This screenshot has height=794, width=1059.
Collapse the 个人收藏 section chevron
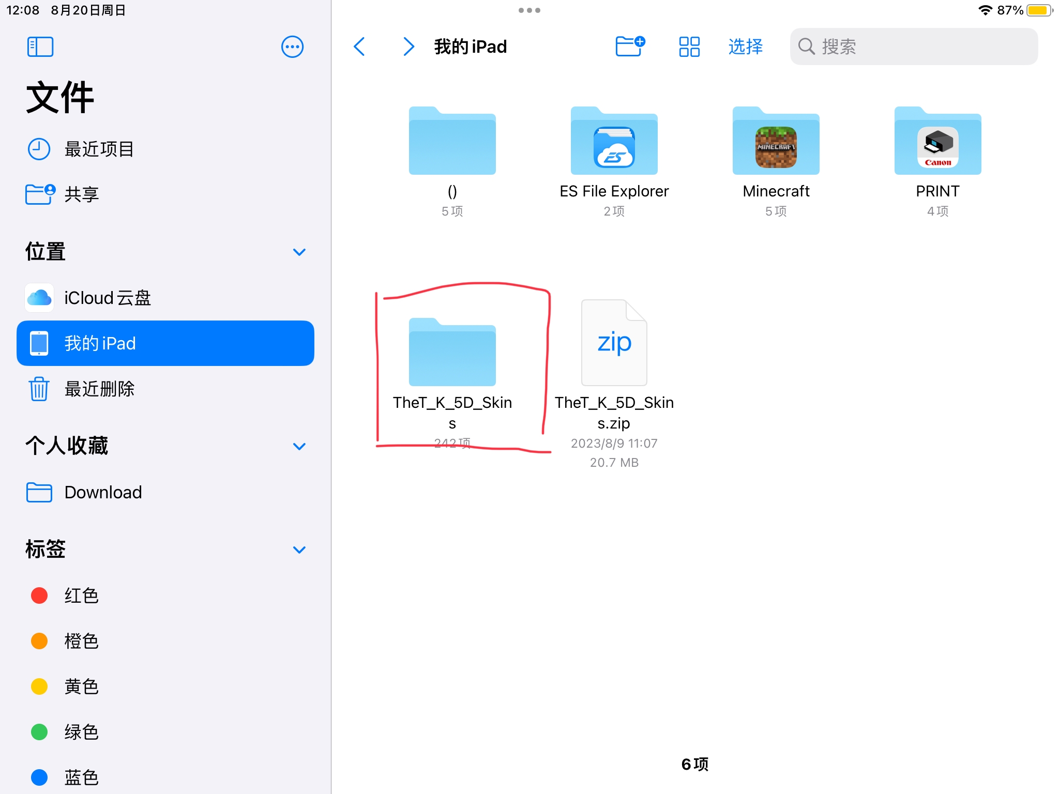coord(299,446)
